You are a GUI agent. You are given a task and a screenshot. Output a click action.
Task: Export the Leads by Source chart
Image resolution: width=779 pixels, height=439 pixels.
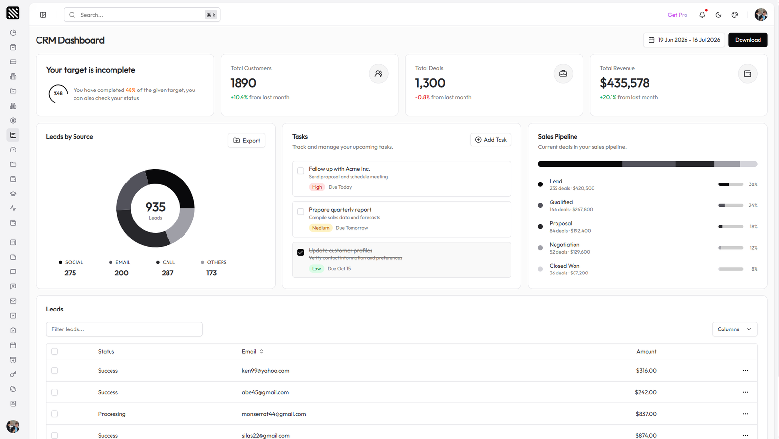[x=246, y=140]
